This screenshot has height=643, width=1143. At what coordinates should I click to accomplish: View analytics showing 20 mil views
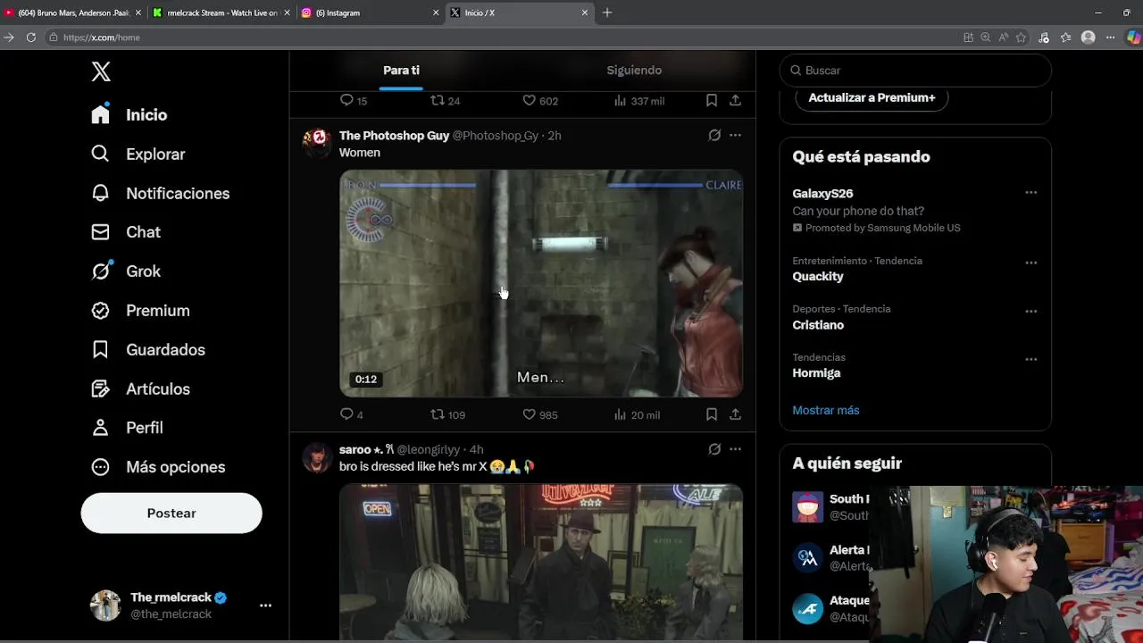point(637,414)
